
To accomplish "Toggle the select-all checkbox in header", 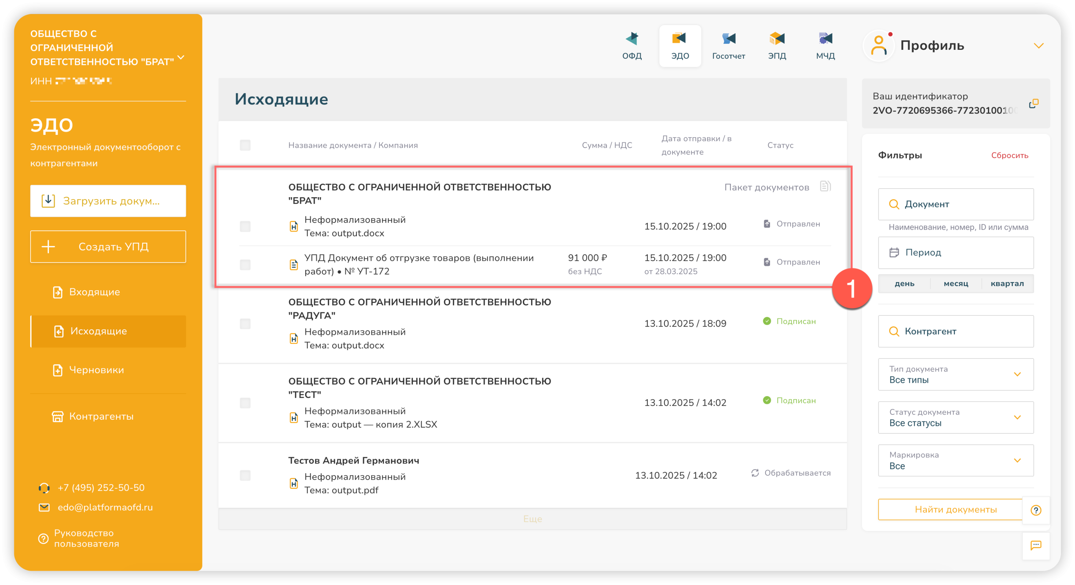I will point(245,145).
